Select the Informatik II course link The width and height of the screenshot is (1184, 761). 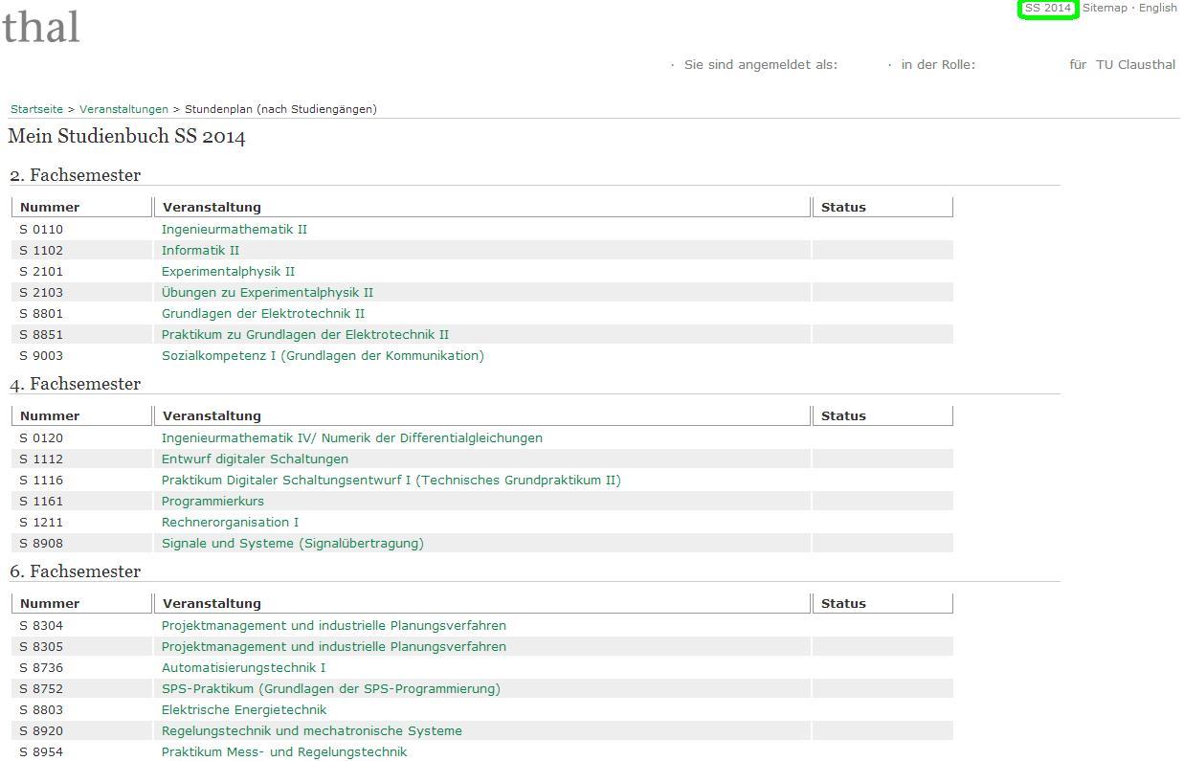pos(200,251)
